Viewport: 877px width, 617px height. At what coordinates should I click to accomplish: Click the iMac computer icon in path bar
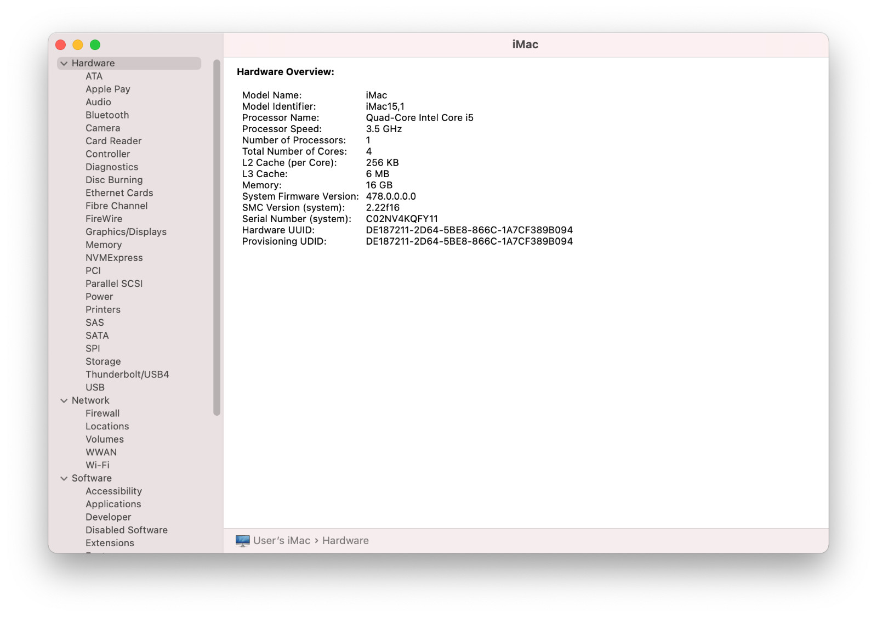(242, 541)
